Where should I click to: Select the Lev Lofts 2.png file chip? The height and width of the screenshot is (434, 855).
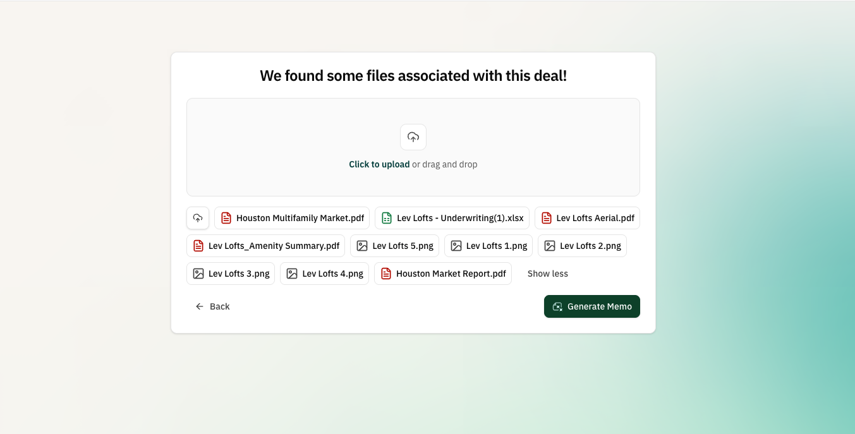[582, 246]
